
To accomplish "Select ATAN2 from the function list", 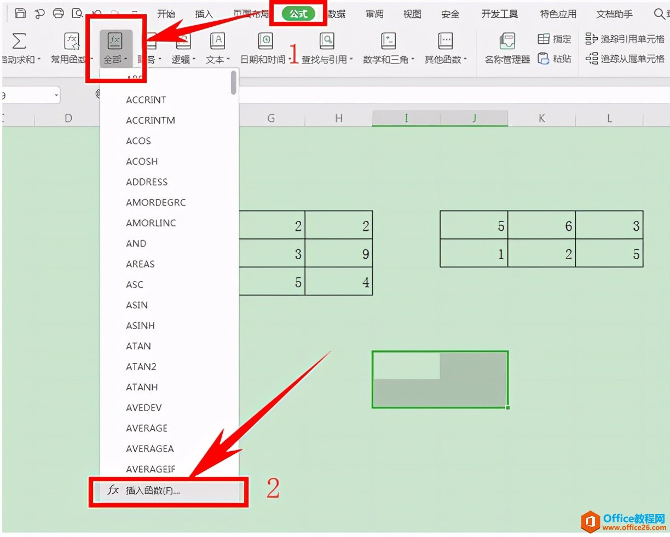I will (x=141, y=366).
